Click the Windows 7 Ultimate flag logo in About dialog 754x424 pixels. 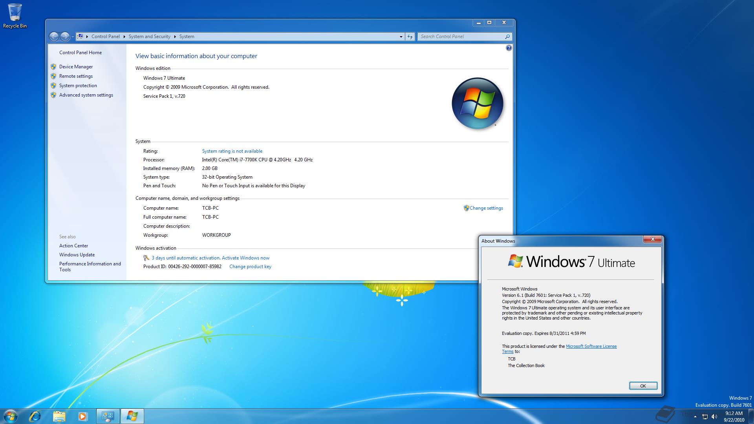point(515,261)
